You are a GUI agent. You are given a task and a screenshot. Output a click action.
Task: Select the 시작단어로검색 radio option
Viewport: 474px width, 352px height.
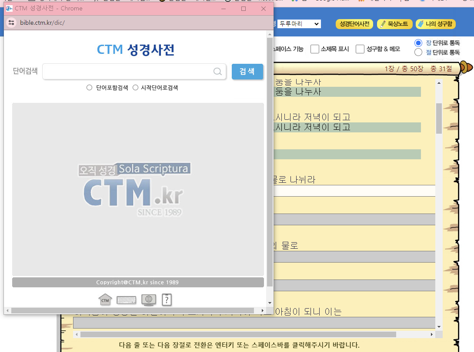(x=135, y=88)
